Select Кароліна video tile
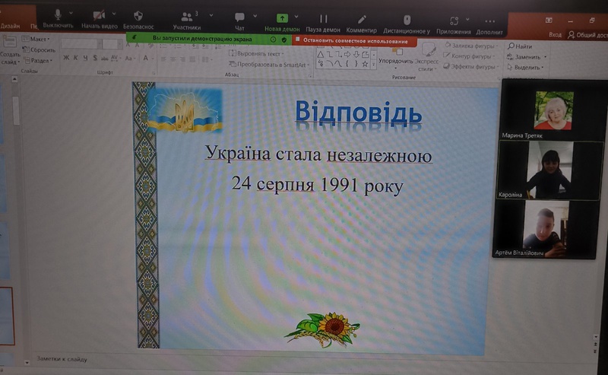Image resolution: width=608 pixels, height=375 pixels. point(549,170)
